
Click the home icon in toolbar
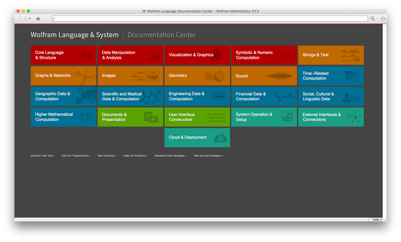click(38, 19)
